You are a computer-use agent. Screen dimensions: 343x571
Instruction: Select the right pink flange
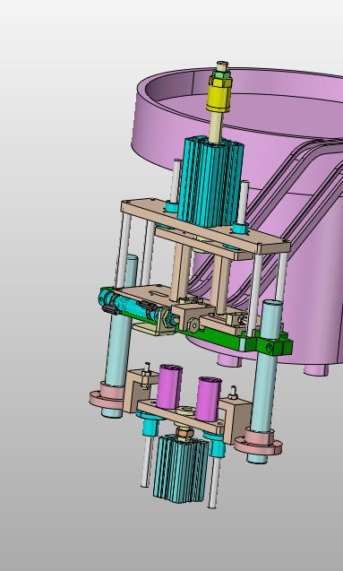click(258, 442)
